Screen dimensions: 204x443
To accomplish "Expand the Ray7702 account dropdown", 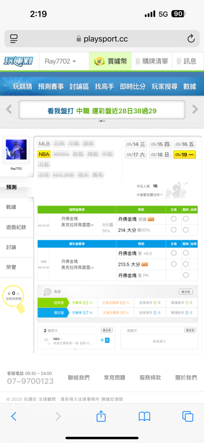I will [60, 61].
